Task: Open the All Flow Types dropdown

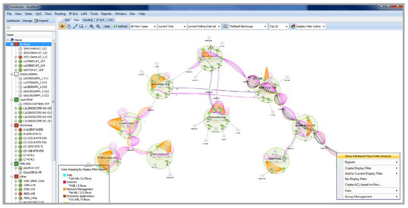Action: click(x=143, y=27)
